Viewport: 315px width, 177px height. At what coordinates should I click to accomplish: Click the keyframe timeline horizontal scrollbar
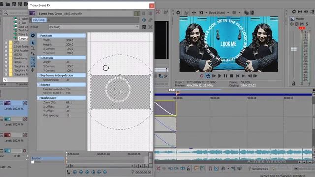(102, 166)
